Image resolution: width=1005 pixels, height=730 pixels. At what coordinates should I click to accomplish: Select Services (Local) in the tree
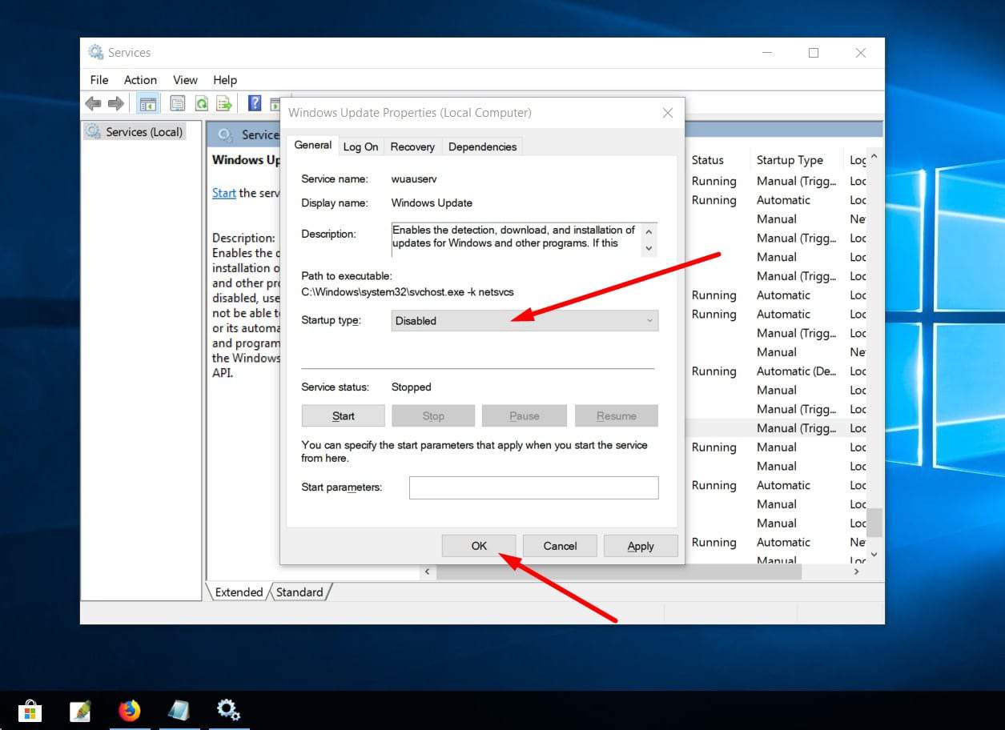(143, 132)
